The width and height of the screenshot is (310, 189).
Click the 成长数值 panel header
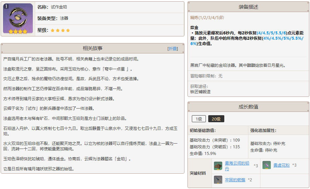(248, 107)
